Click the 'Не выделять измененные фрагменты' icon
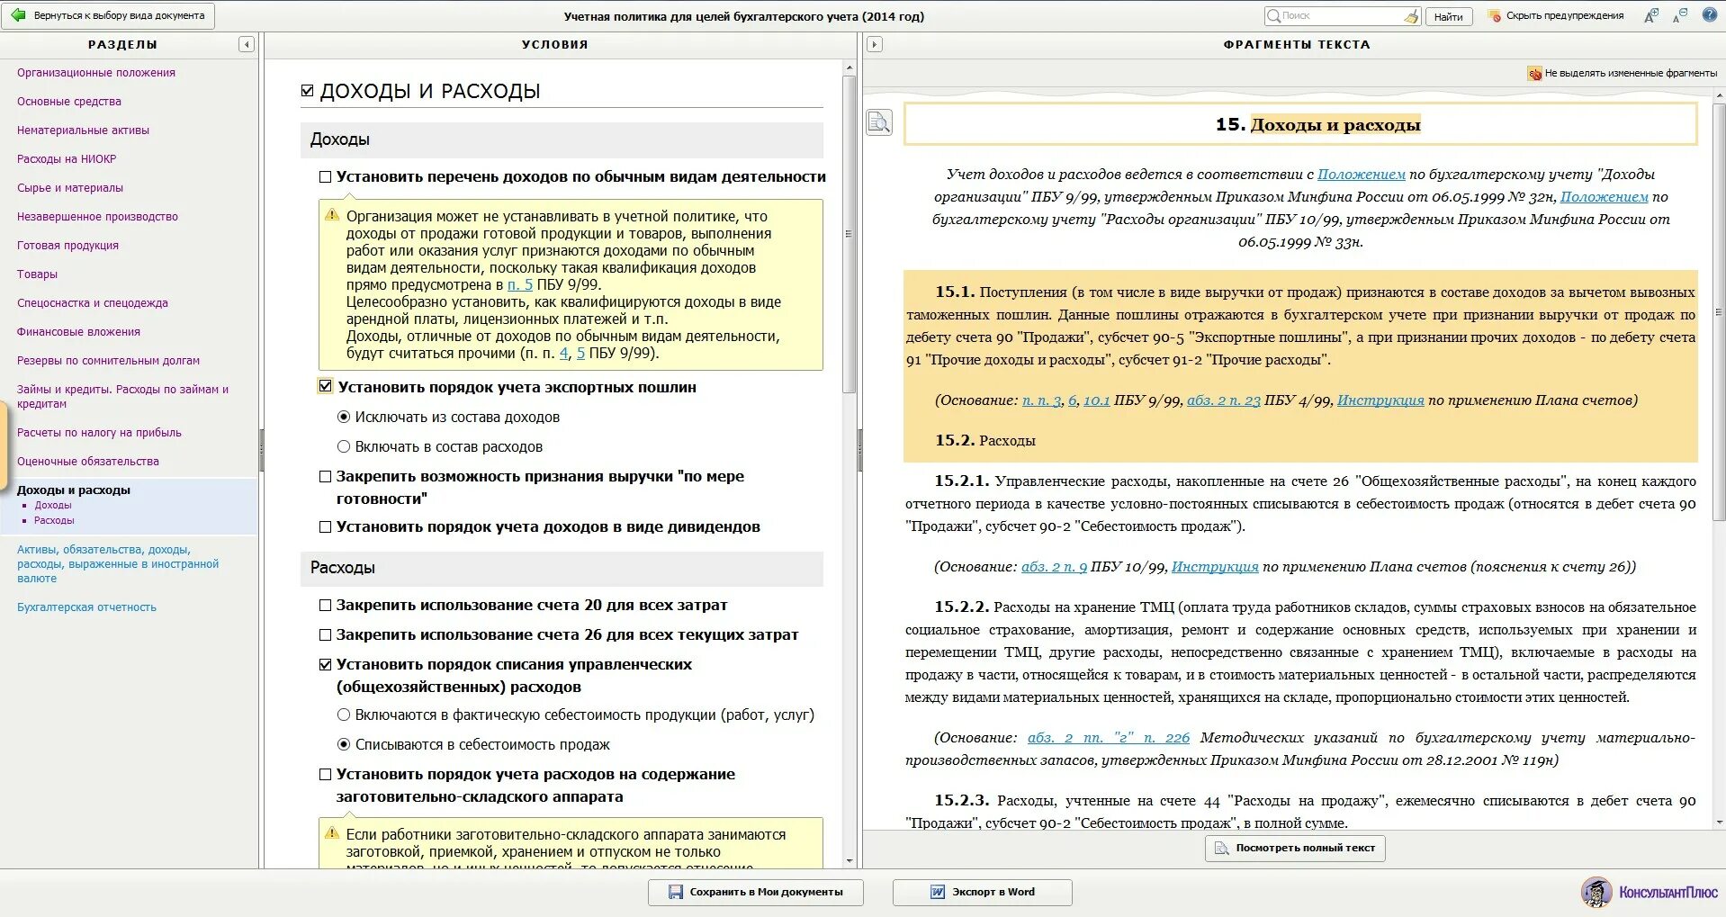1726x917 pixels. (x=1534, y=74)
